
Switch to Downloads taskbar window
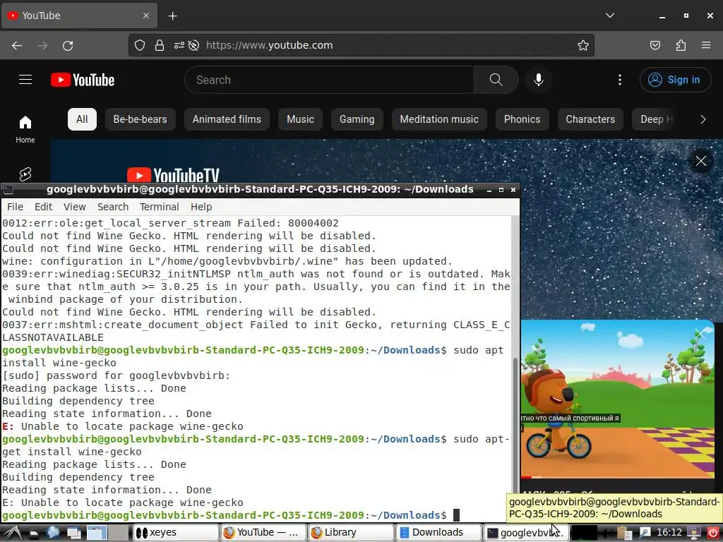coord(438,533)
